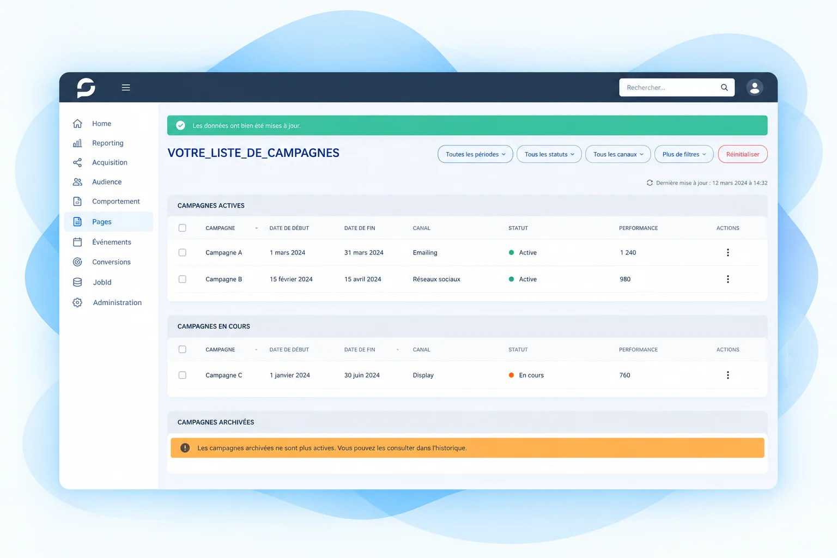Go to Pages in the sidebar
This screenshot has height=558, width=837.
pos(108,222)
